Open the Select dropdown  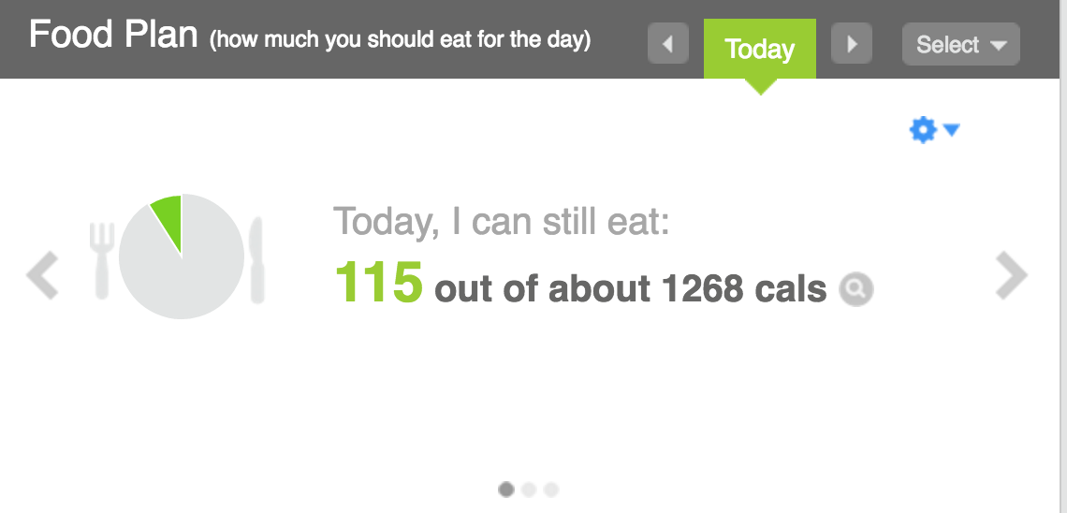(x=960, y=45)
